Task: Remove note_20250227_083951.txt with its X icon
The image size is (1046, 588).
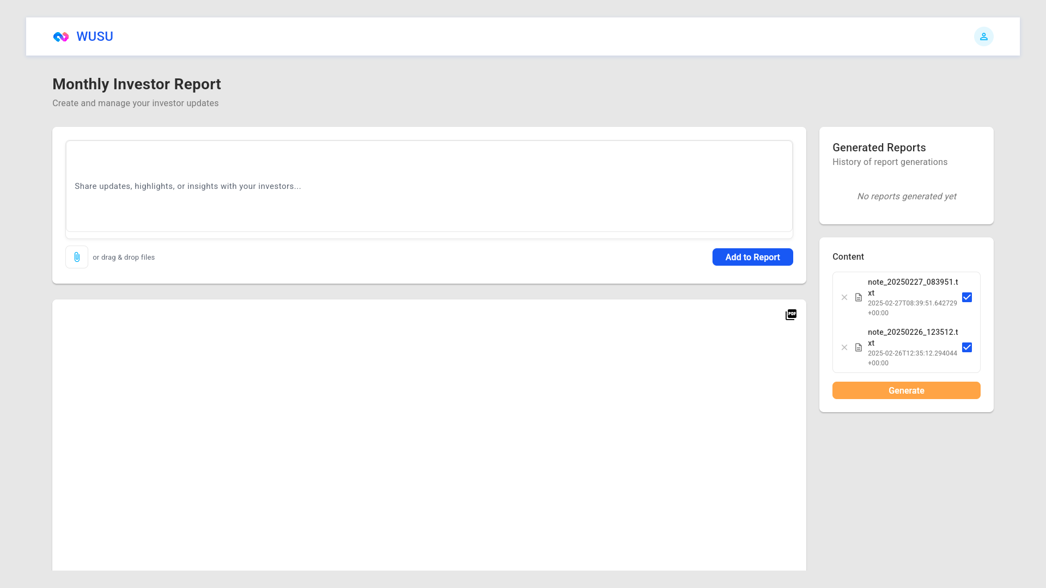Action: coord(844,297)
